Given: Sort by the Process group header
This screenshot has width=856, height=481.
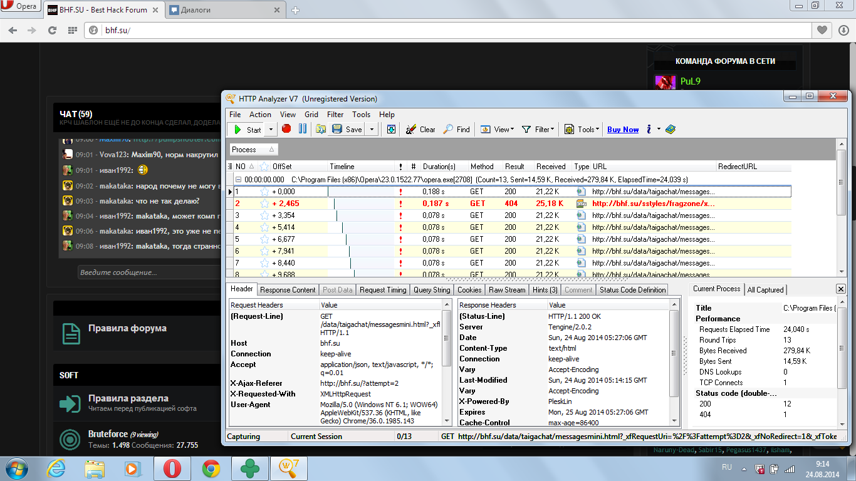Looking at the screenshot, I should tap(253, 150).
